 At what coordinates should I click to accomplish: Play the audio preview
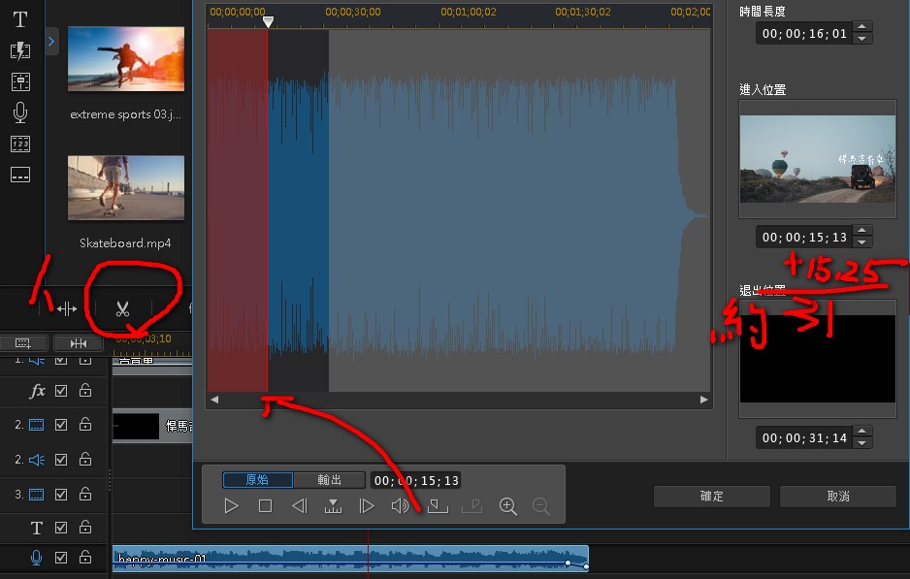pos(231,506)
